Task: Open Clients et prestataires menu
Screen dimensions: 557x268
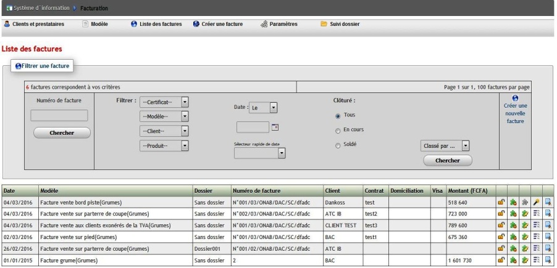Action: [34, 24]
